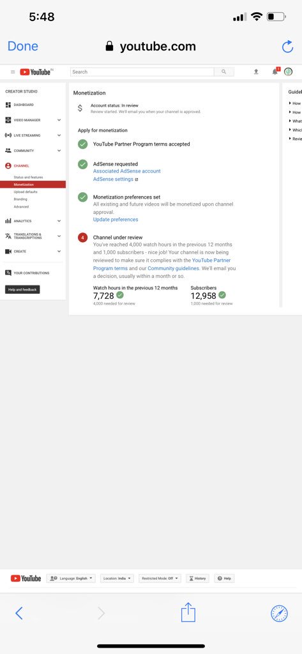The image size is (302, 654).
Task: Select Upload defaults in Channel menu
Action: 26,192
